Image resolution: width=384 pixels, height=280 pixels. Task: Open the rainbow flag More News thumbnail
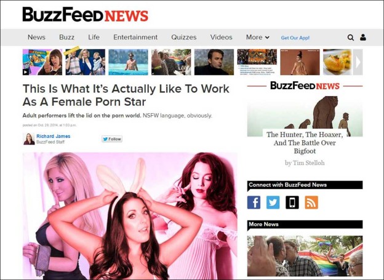click(x=305, y=256)
